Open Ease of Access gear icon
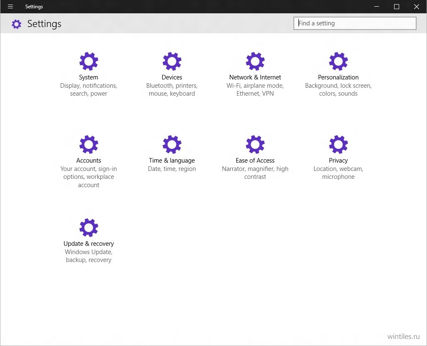The height and width of the screenshot is (346, 427). click(x=255, y=144)
